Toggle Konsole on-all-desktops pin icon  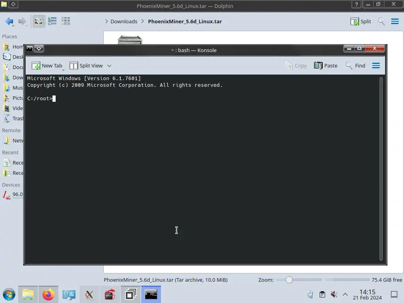click(39, 48)
